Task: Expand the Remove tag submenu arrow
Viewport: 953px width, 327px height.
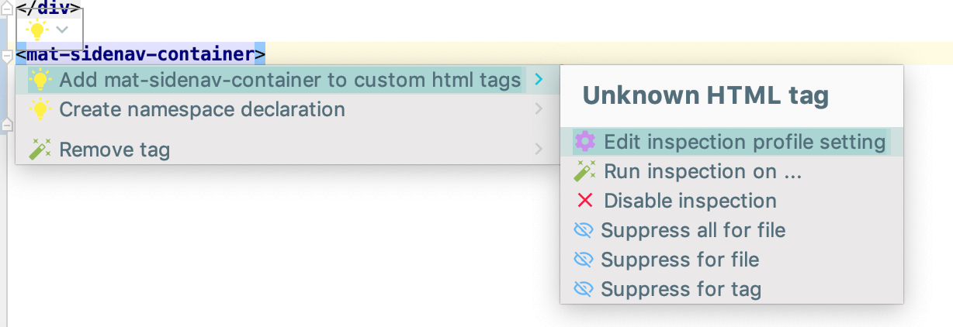Action: tap(539, 149)
